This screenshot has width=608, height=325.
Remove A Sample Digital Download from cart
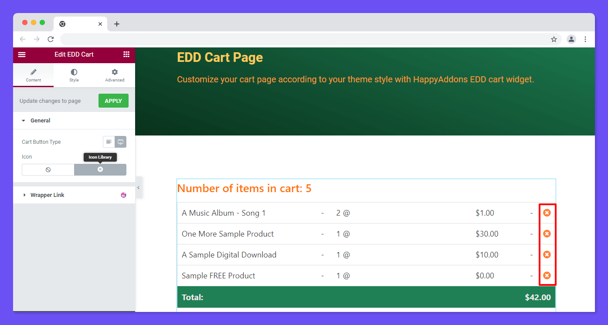click(547, 254)
